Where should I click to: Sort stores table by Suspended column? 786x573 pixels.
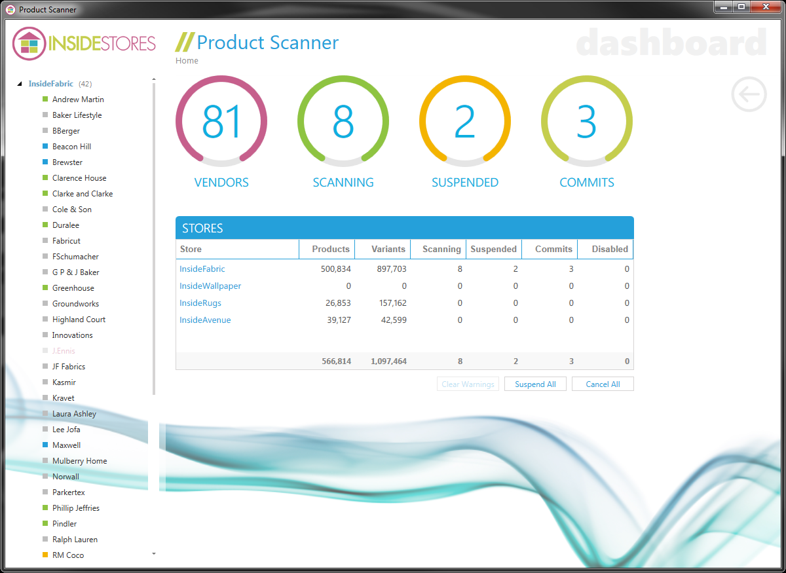point(494,249)
